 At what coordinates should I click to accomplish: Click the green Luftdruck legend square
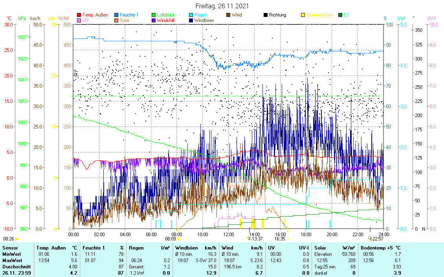coord(154,15)
